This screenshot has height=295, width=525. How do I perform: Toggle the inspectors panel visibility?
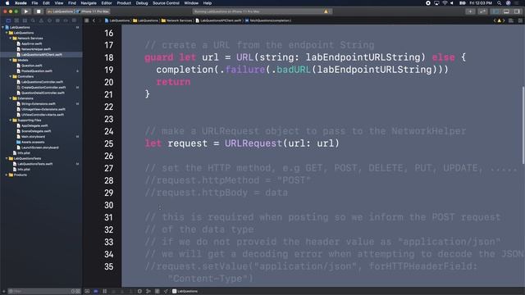pyautogui.click(x=518, y=11)
